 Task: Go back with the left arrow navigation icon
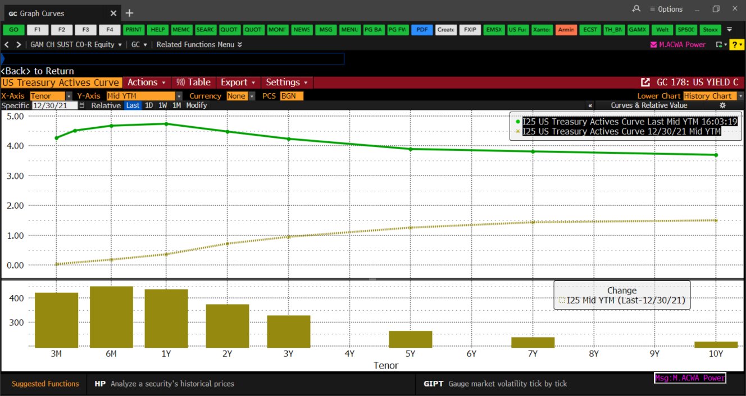pos(7,44)
